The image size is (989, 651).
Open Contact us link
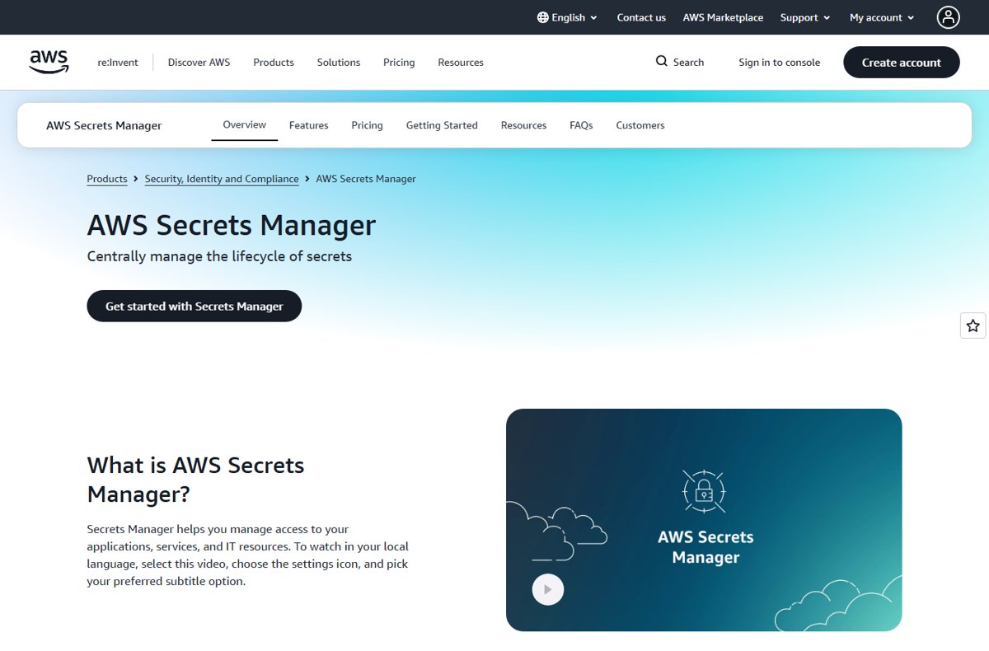(641, 17)
